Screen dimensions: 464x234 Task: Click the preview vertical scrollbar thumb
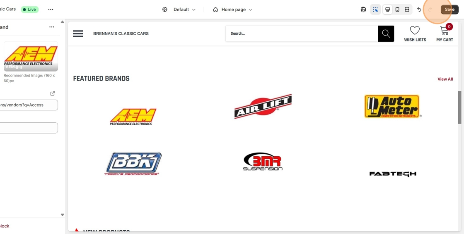click(459, 107)
